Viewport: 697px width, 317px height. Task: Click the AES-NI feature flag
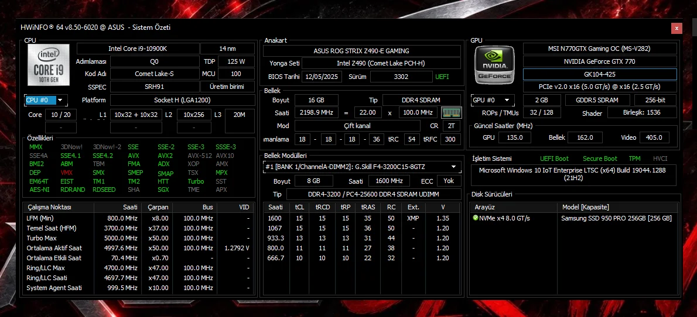coord(39,189)
